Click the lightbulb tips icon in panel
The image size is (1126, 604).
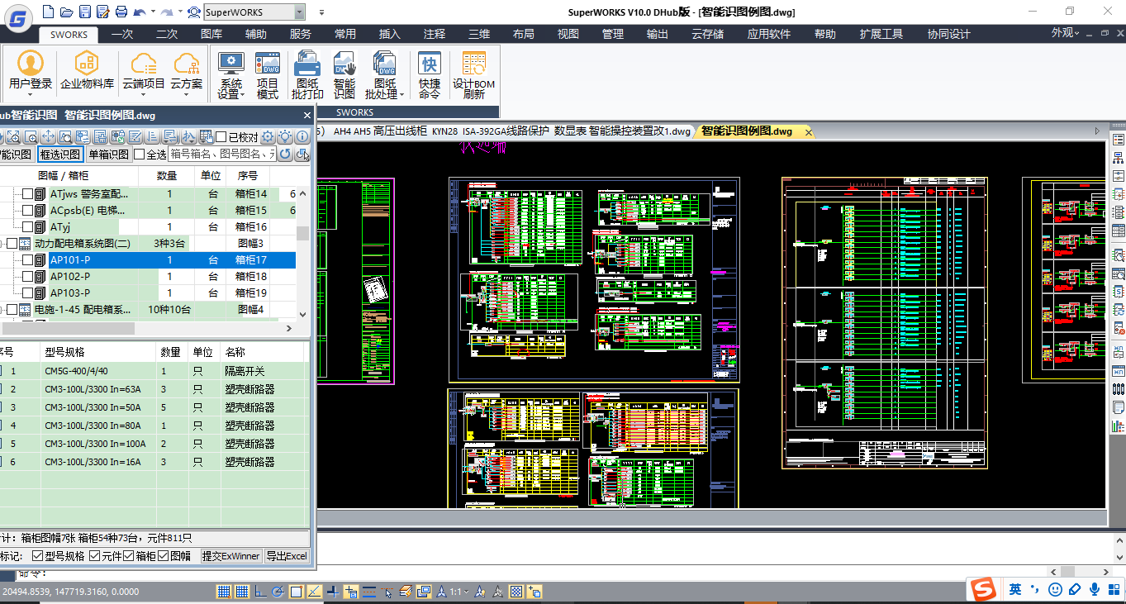pyautogui.click(x=285, y=137)
